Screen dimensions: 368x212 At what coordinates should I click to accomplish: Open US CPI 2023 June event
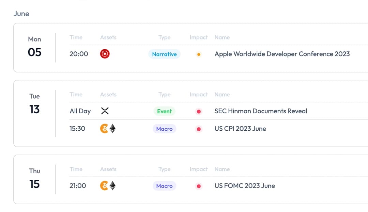click(x=240, y=129)
